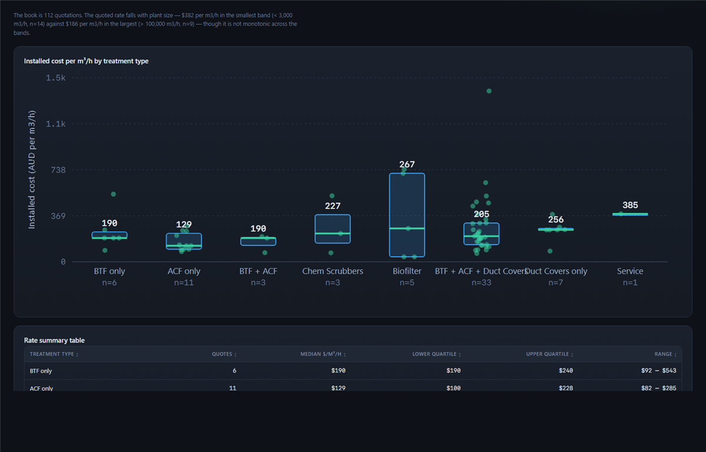Viewport: 706px width, 452px height.
Task: Click the median label 385 above Service
Action: click(x=630, y=205)
